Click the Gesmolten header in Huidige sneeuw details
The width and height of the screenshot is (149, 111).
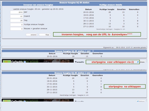[134, 9]
